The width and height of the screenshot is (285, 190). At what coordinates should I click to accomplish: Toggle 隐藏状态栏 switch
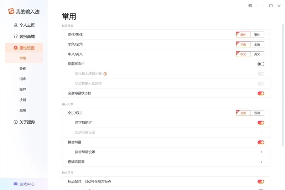pyautogui.click(x=261, y=64)
